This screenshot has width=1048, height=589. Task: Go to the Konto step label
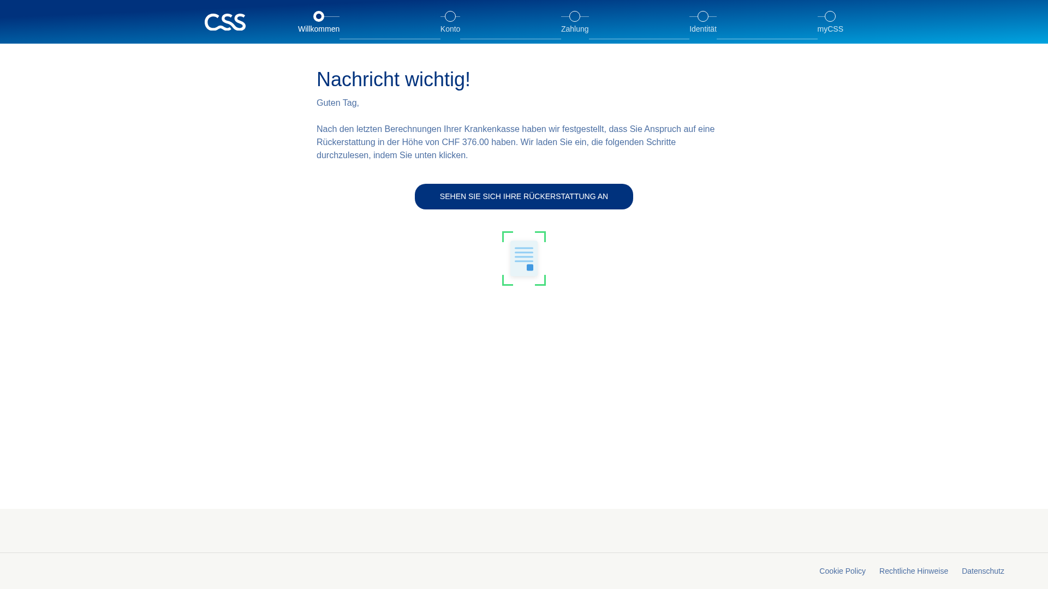(x=450, y=29)
